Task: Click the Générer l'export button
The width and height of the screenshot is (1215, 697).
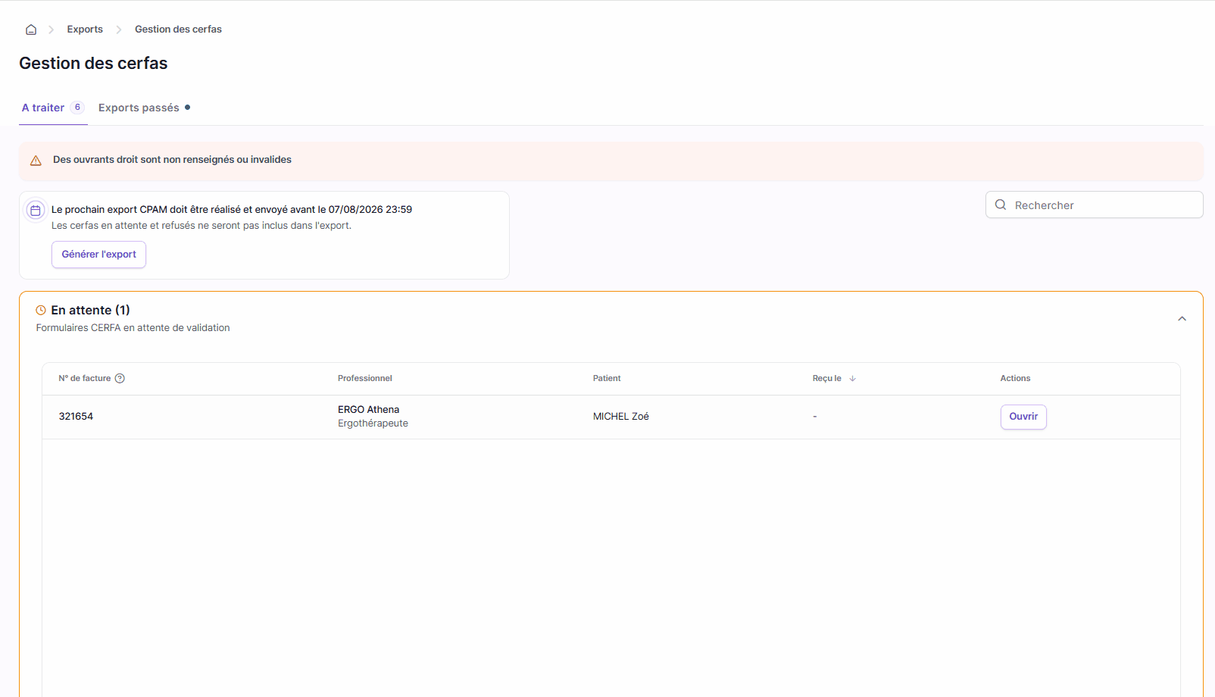Action: [x=98, y=255]
